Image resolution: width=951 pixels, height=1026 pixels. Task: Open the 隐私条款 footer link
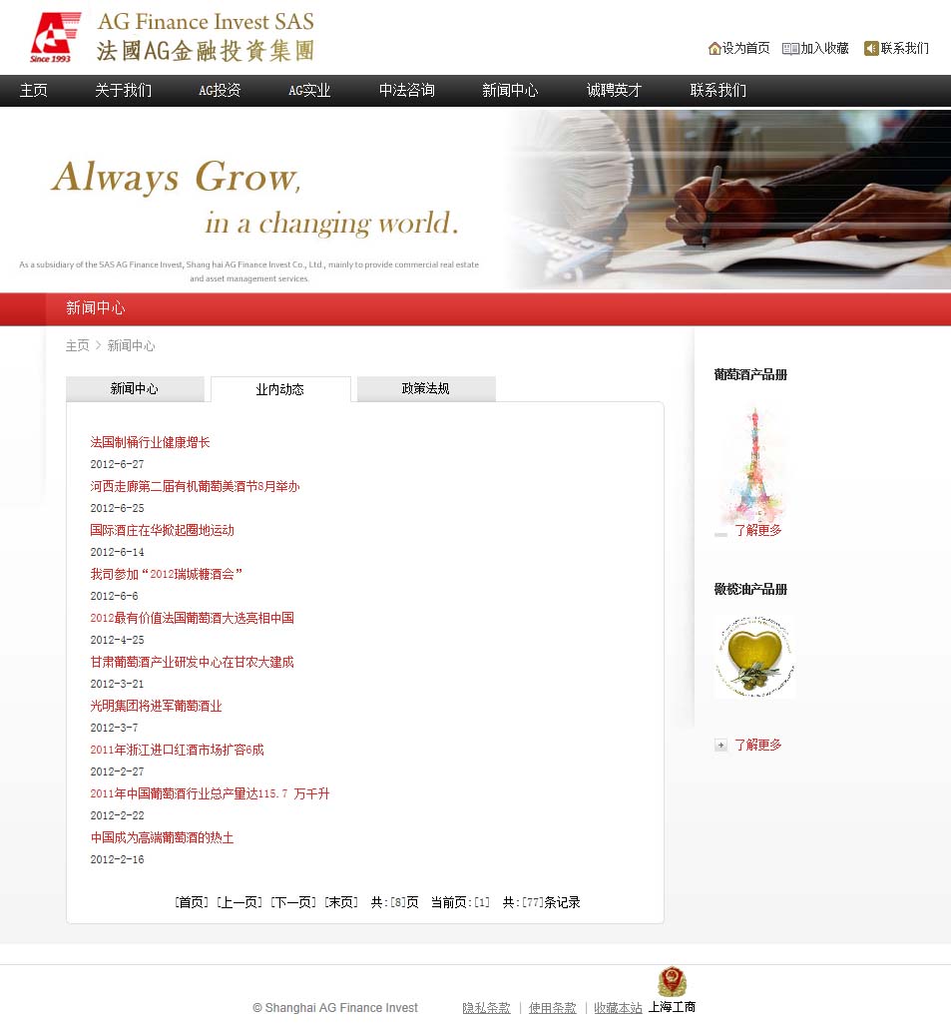click(486, 1008)
